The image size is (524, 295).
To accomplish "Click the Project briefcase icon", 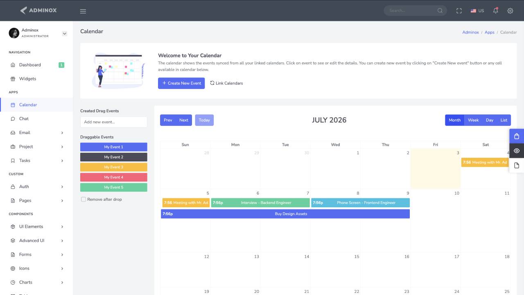I will tap(13, 147).
